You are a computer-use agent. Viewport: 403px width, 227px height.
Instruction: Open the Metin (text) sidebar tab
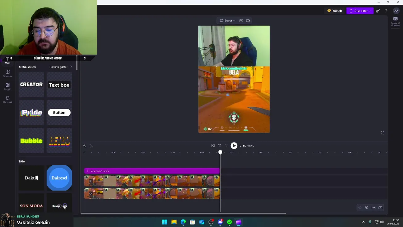tap(8, 60)
